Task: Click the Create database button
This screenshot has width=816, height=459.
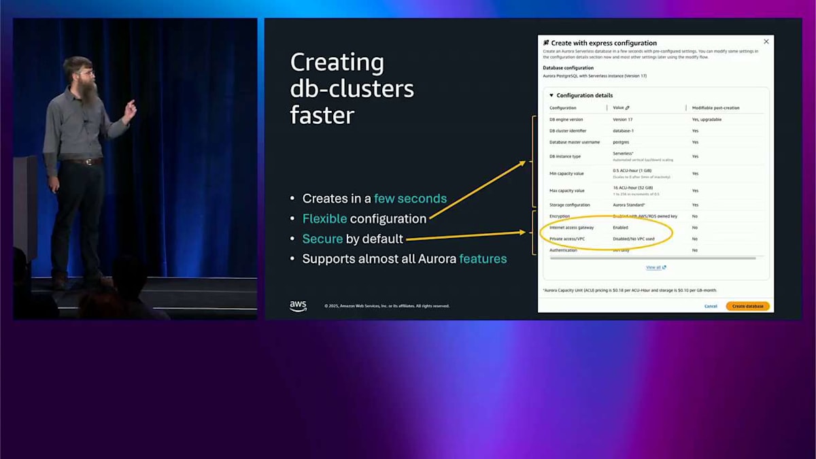Action: pyautogui.click(x=747, y=306)
